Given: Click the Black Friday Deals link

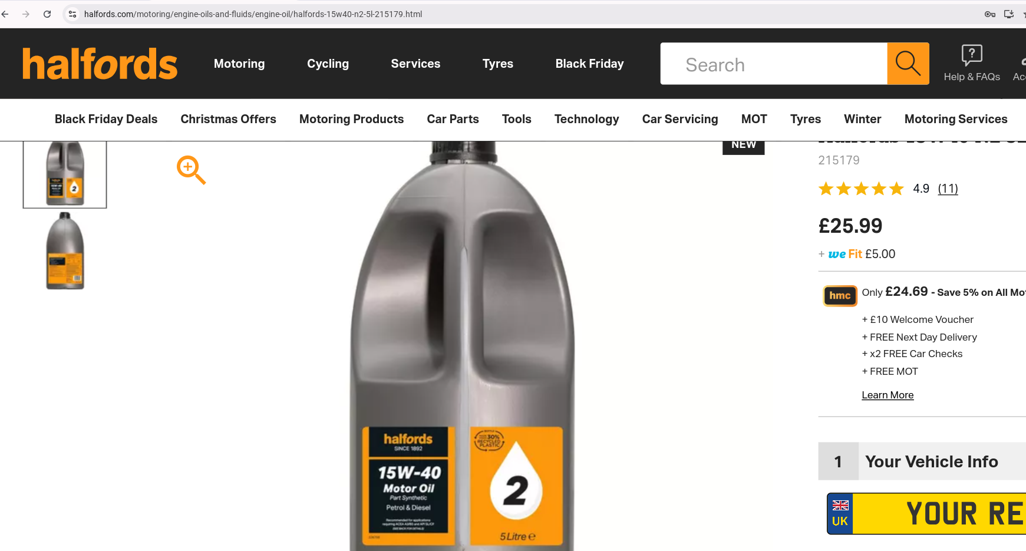Looking at the screenshot, I should (106, 119).
